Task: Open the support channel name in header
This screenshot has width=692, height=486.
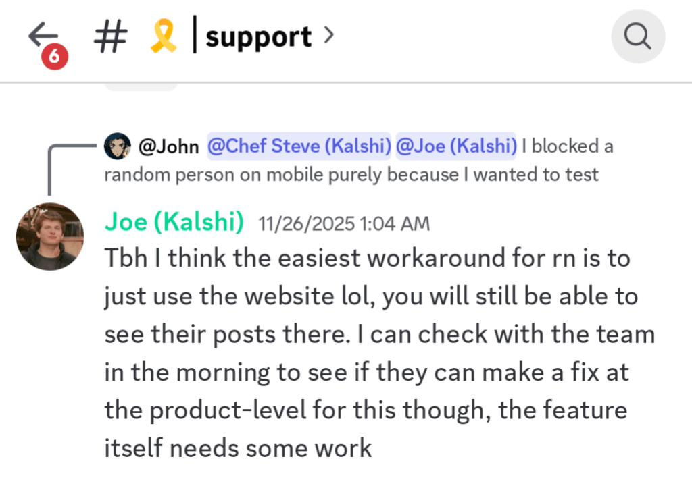Action: (x=258, y=37)
